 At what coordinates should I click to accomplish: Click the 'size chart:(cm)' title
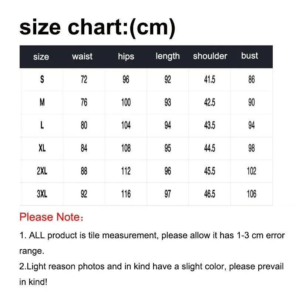(x=97, y=27)
